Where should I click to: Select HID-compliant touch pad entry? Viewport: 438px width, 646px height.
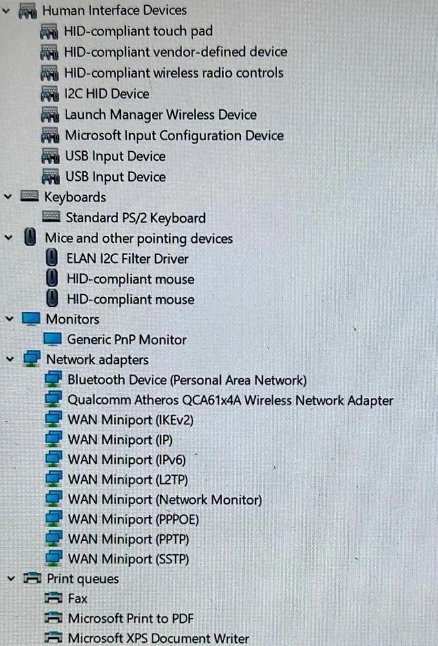[x=138, y=31]
